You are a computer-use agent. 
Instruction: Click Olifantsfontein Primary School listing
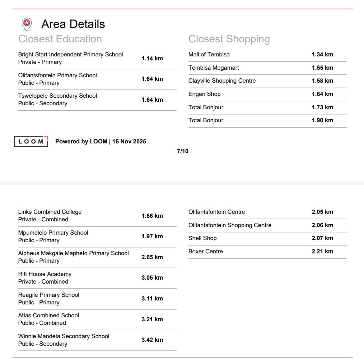(57, 79)
